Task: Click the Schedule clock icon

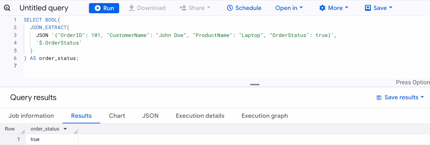Action: pyautogui.click(x=230, y=8)
